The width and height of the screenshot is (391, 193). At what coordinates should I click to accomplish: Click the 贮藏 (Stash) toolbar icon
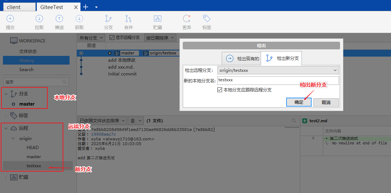click(158, 22)
